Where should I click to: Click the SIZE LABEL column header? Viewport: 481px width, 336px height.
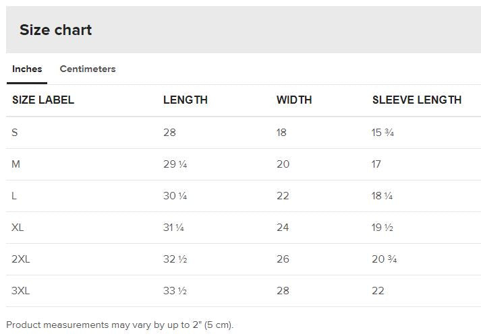click(x=43, y=100)
